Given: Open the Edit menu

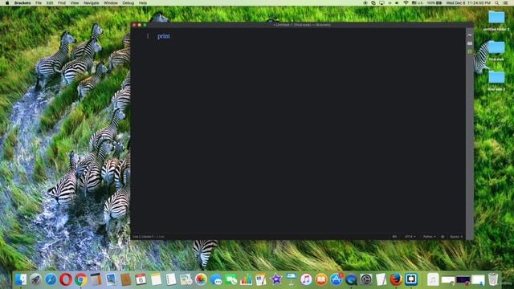Looking at the screenshot, I should 50,2.
